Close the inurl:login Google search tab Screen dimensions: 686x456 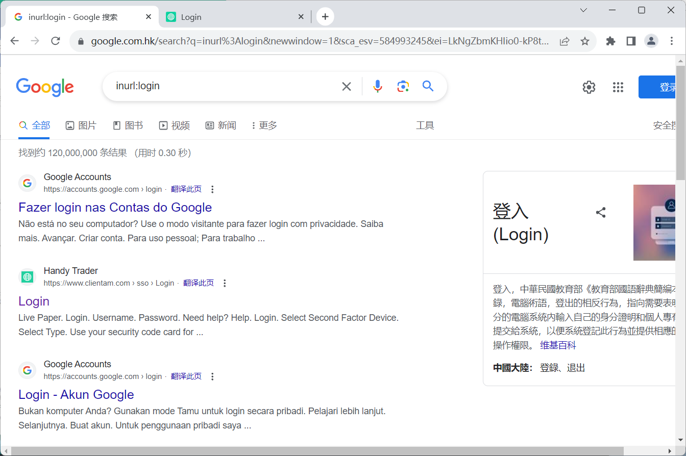coord(149,17)
